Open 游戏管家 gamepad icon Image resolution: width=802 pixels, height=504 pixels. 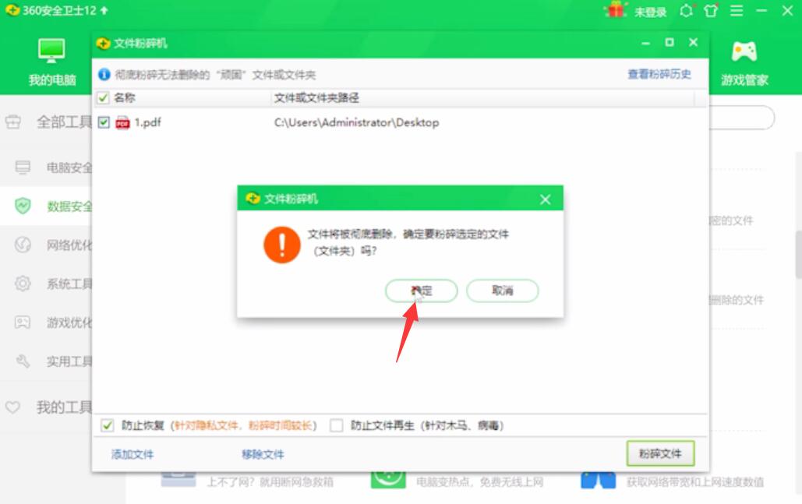coord(744,51)
